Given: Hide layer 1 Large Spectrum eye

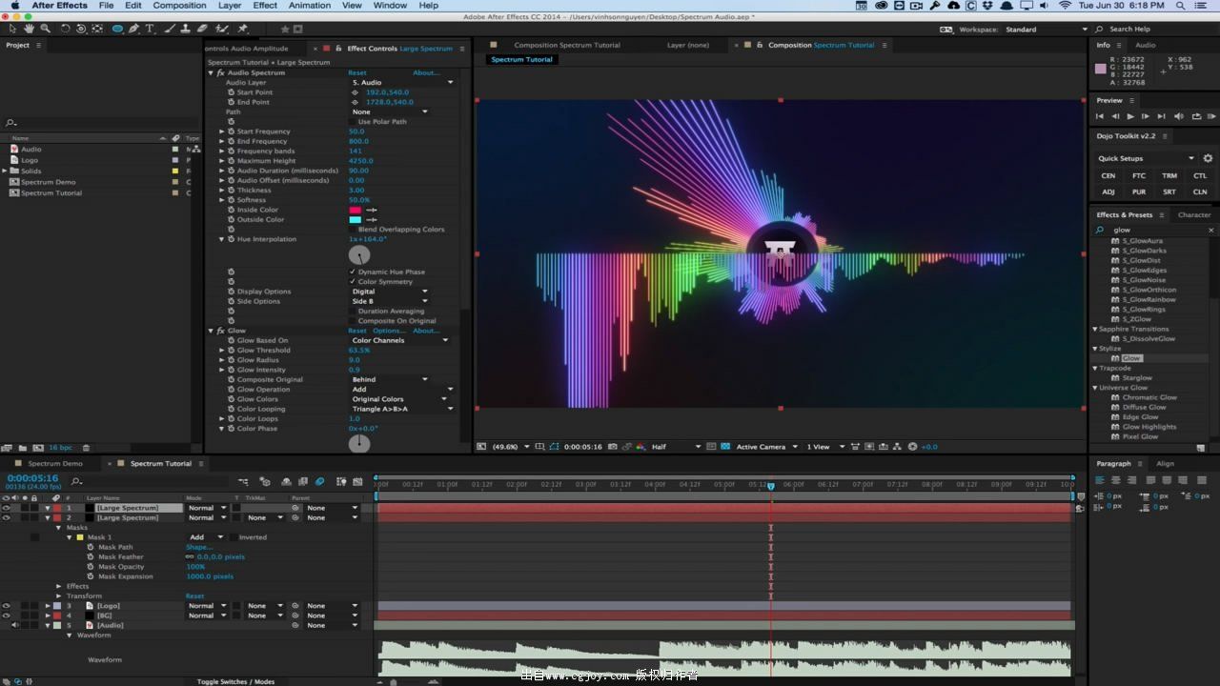Looking at the screenshot, I should click(7, 508).
